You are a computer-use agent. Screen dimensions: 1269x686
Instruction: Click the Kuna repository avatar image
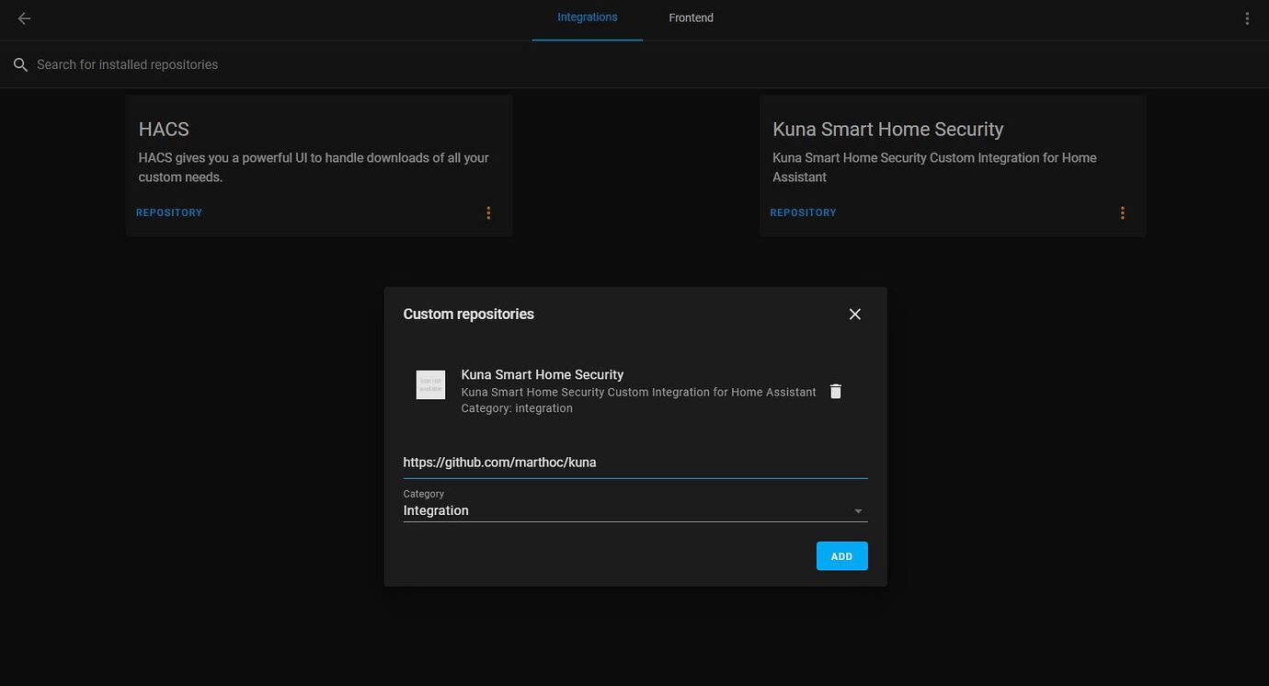pos(430,383)
